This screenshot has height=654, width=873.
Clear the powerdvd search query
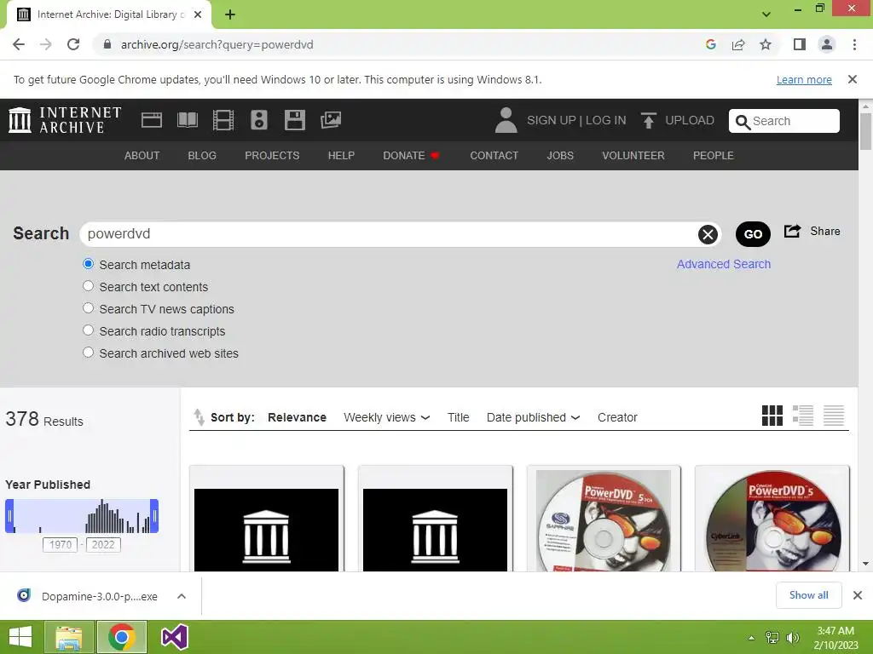708,235
